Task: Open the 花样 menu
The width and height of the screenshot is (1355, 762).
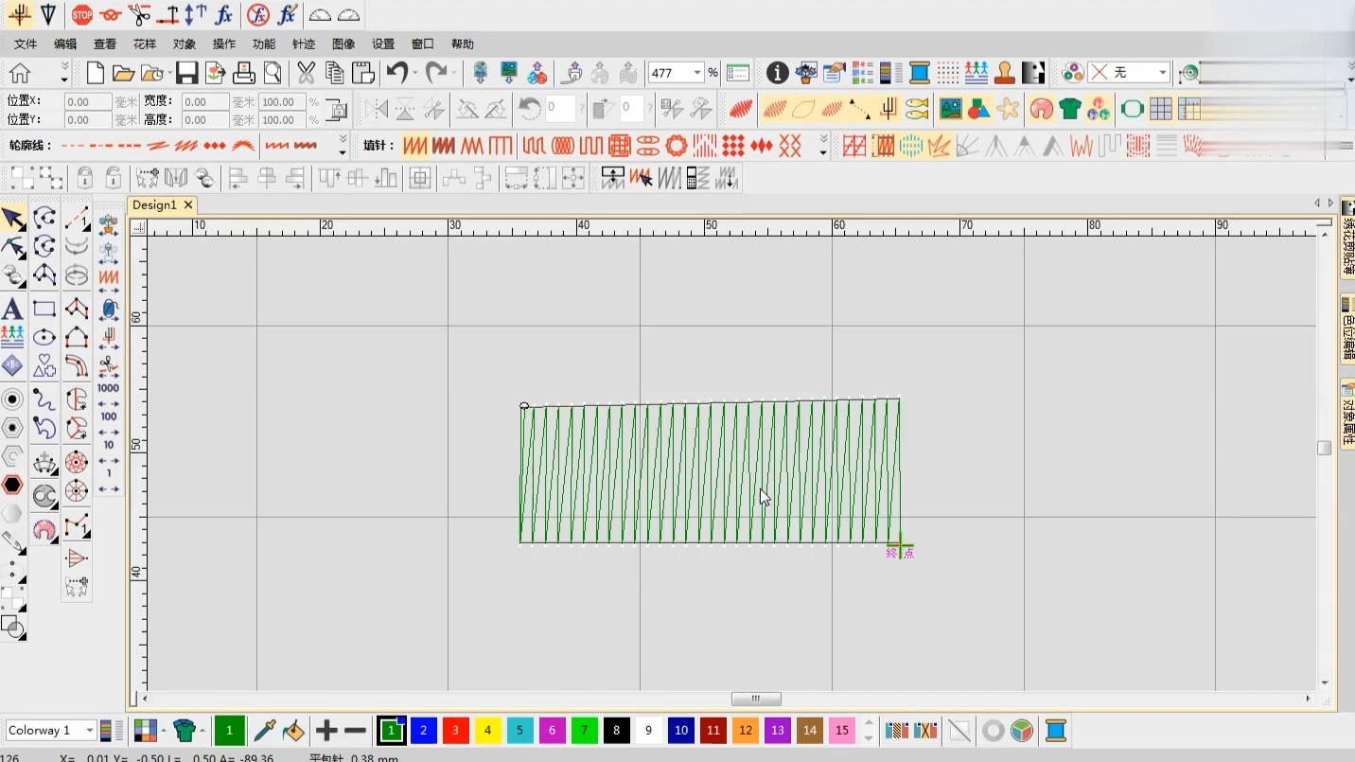Action: tap(145, 44)
